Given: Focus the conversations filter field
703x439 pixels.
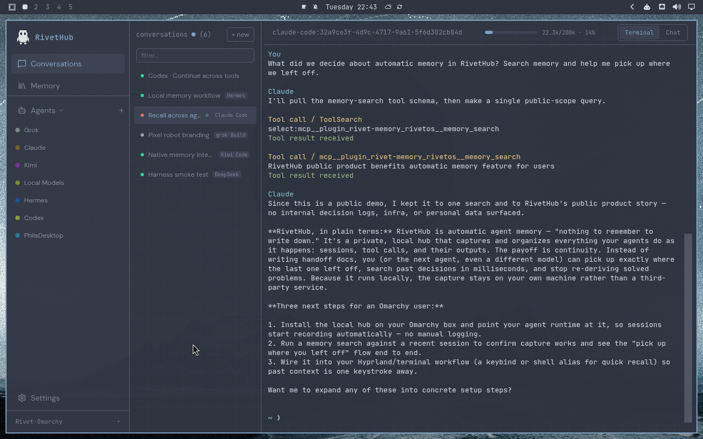Looking at the screenshot, I should point(195,55).
